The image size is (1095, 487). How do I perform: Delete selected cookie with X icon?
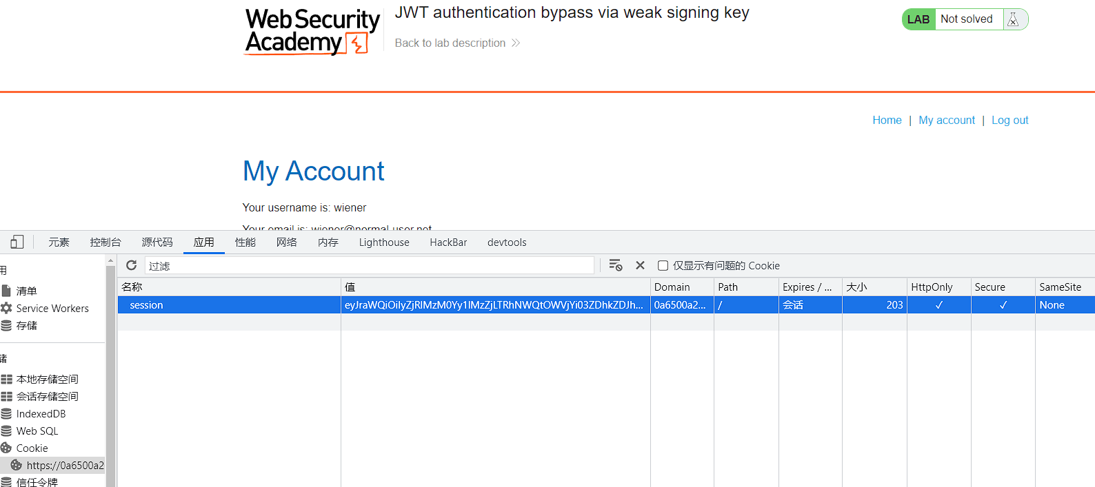point(640,265)
